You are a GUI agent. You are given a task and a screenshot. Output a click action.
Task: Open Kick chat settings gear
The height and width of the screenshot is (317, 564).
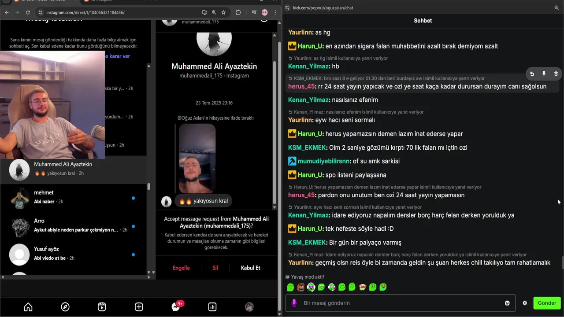tap(525, 303)
